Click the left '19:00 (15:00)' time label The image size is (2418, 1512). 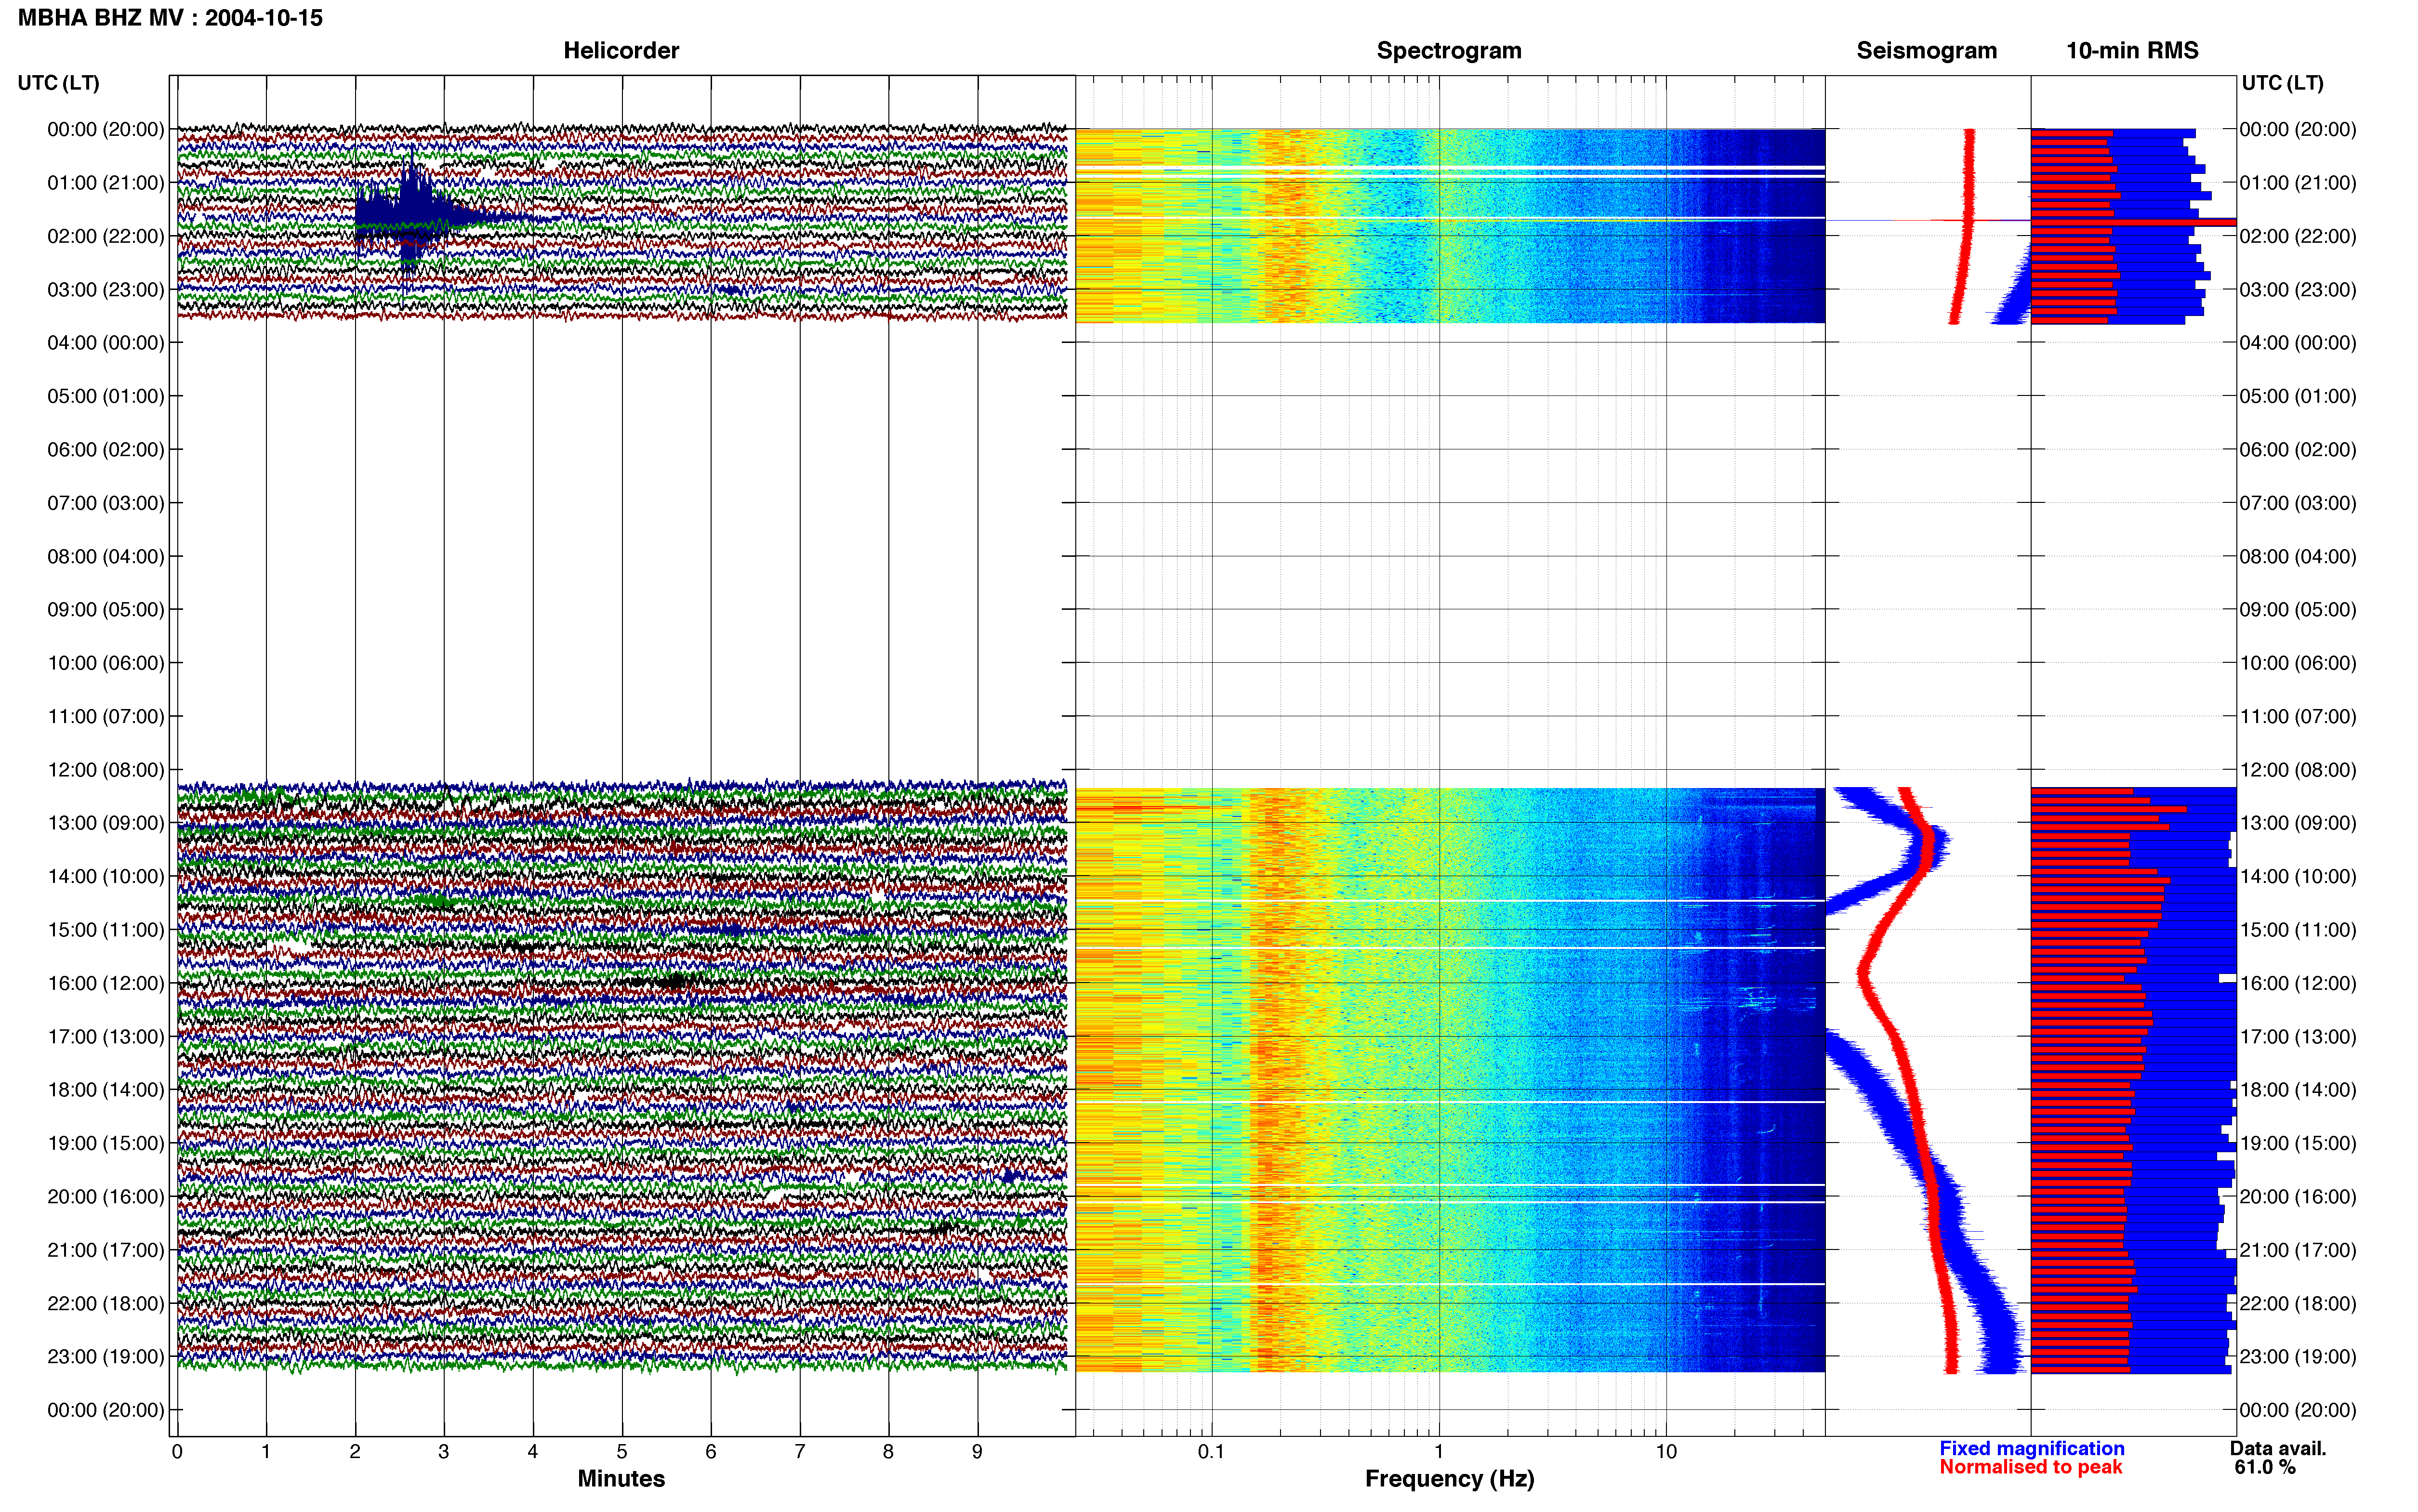coord(106,1143)
